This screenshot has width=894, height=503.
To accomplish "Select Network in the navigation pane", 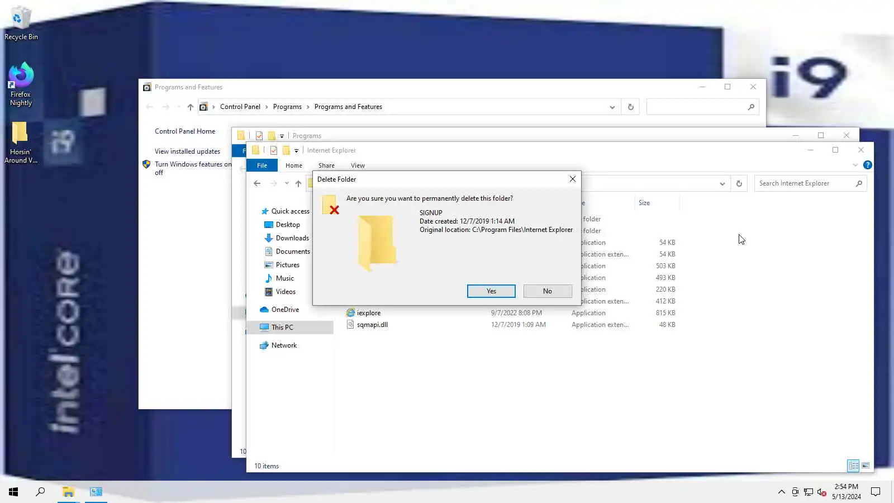I will tap(278, 345).
